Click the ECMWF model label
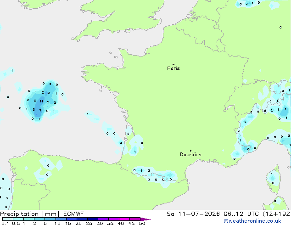291x225 pixels. click(x=74, y=214)
